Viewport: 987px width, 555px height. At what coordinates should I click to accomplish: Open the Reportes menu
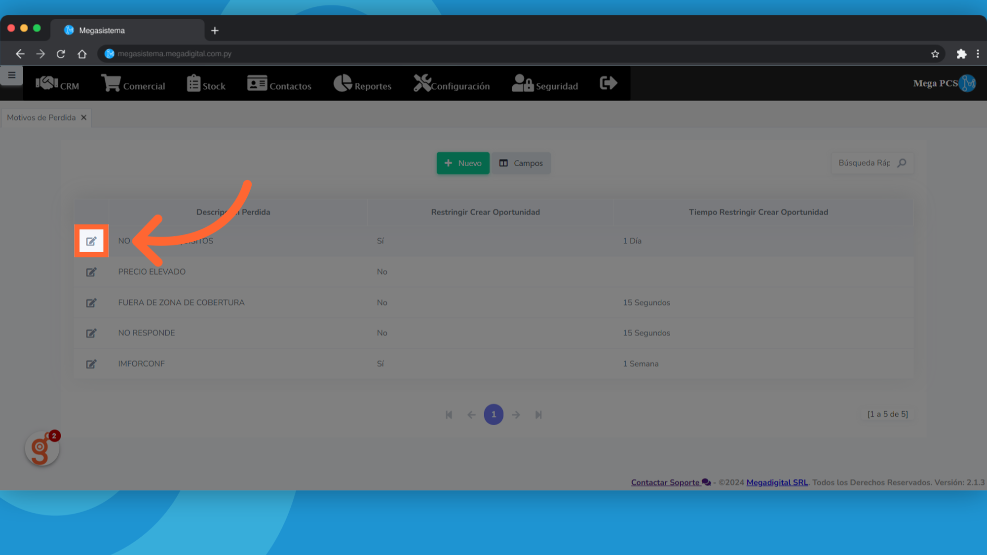(x=363, y=84)
